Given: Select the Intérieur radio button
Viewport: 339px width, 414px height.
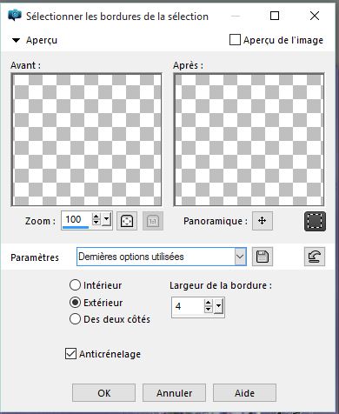Looking at the screenshot, I should point(75,285).
